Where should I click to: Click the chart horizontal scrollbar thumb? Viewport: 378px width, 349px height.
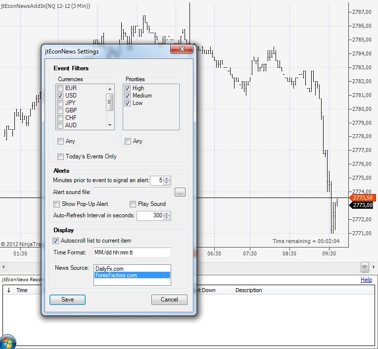point(365,267)
